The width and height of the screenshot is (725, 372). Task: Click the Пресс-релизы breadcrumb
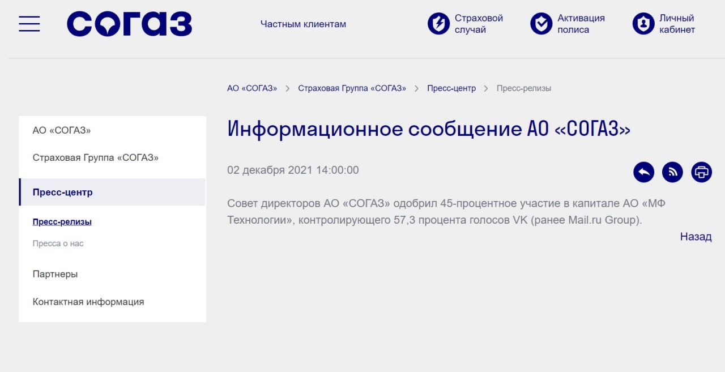(x=524, y=88)
